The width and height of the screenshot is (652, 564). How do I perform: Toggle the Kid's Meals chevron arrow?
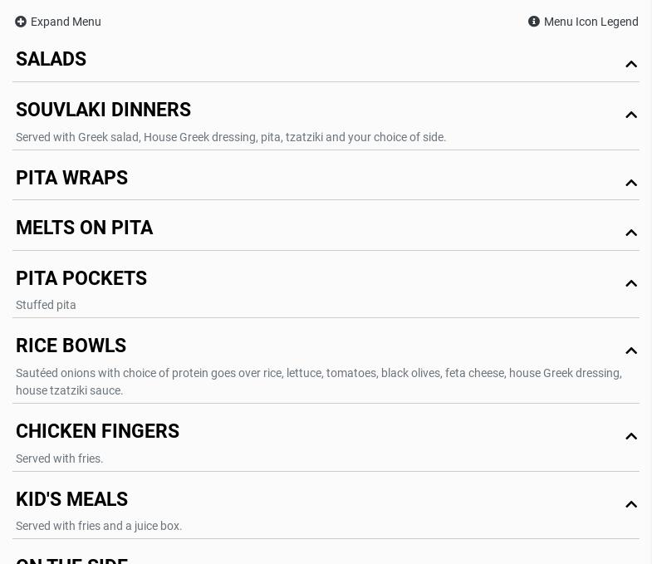[631, 504]
